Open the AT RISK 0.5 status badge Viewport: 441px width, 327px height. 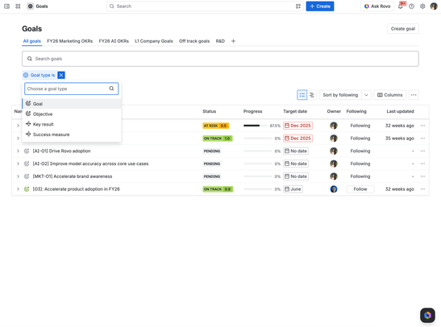point(215,126)
